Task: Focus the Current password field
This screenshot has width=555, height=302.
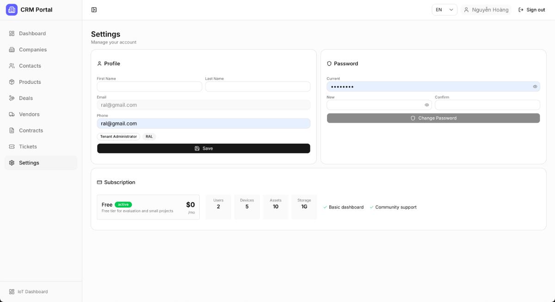Action: tap(433, 87)
